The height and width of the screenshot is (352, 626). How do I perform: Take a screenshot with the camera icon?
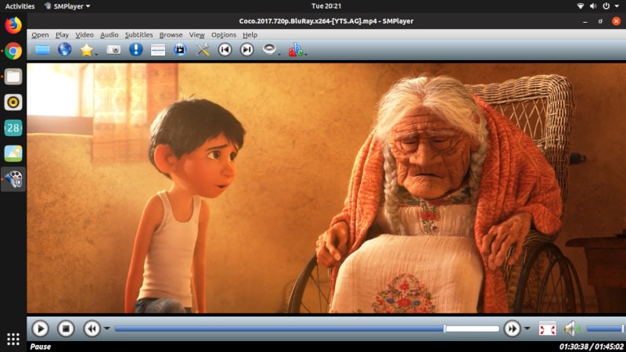point(113,50)
